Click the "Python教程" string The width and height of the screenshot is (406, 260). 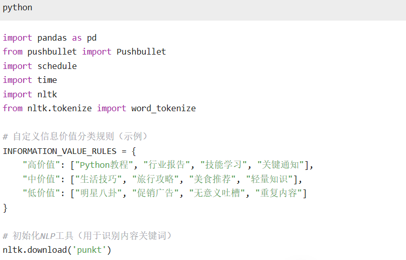(104, 165)
